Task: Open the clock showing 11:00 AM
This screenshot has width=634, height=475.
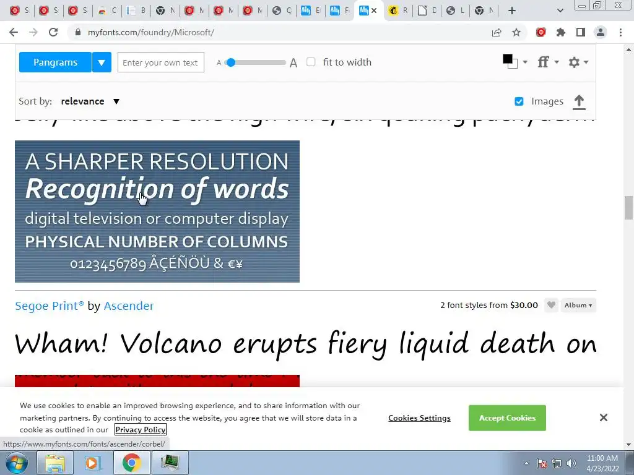Action: point(602,463)
